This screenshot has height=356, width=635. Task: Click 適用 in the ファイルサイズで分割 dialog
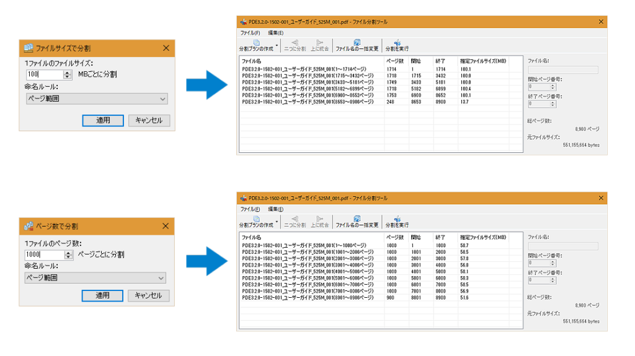tap(102, 121)
